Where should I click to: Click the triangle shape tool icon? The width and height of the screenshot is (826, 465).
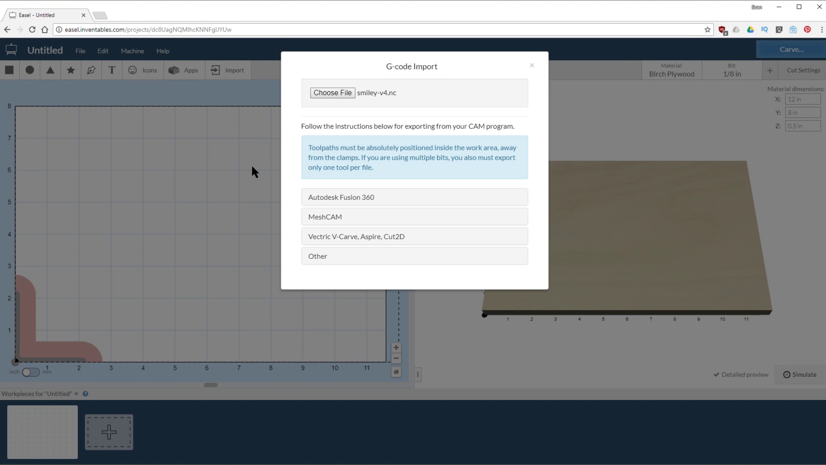coord(50,70)
